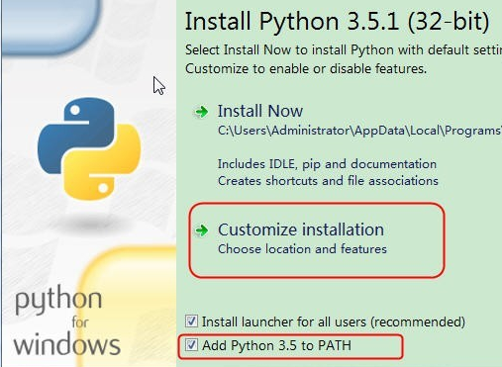Click the 'Select Install Now to install' line
The image size is (502, 367).
344,50
